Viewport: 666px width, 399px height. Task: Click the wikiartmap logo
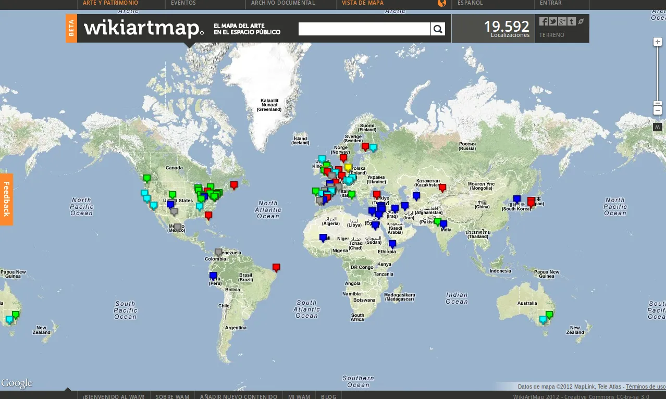[144, 29]
